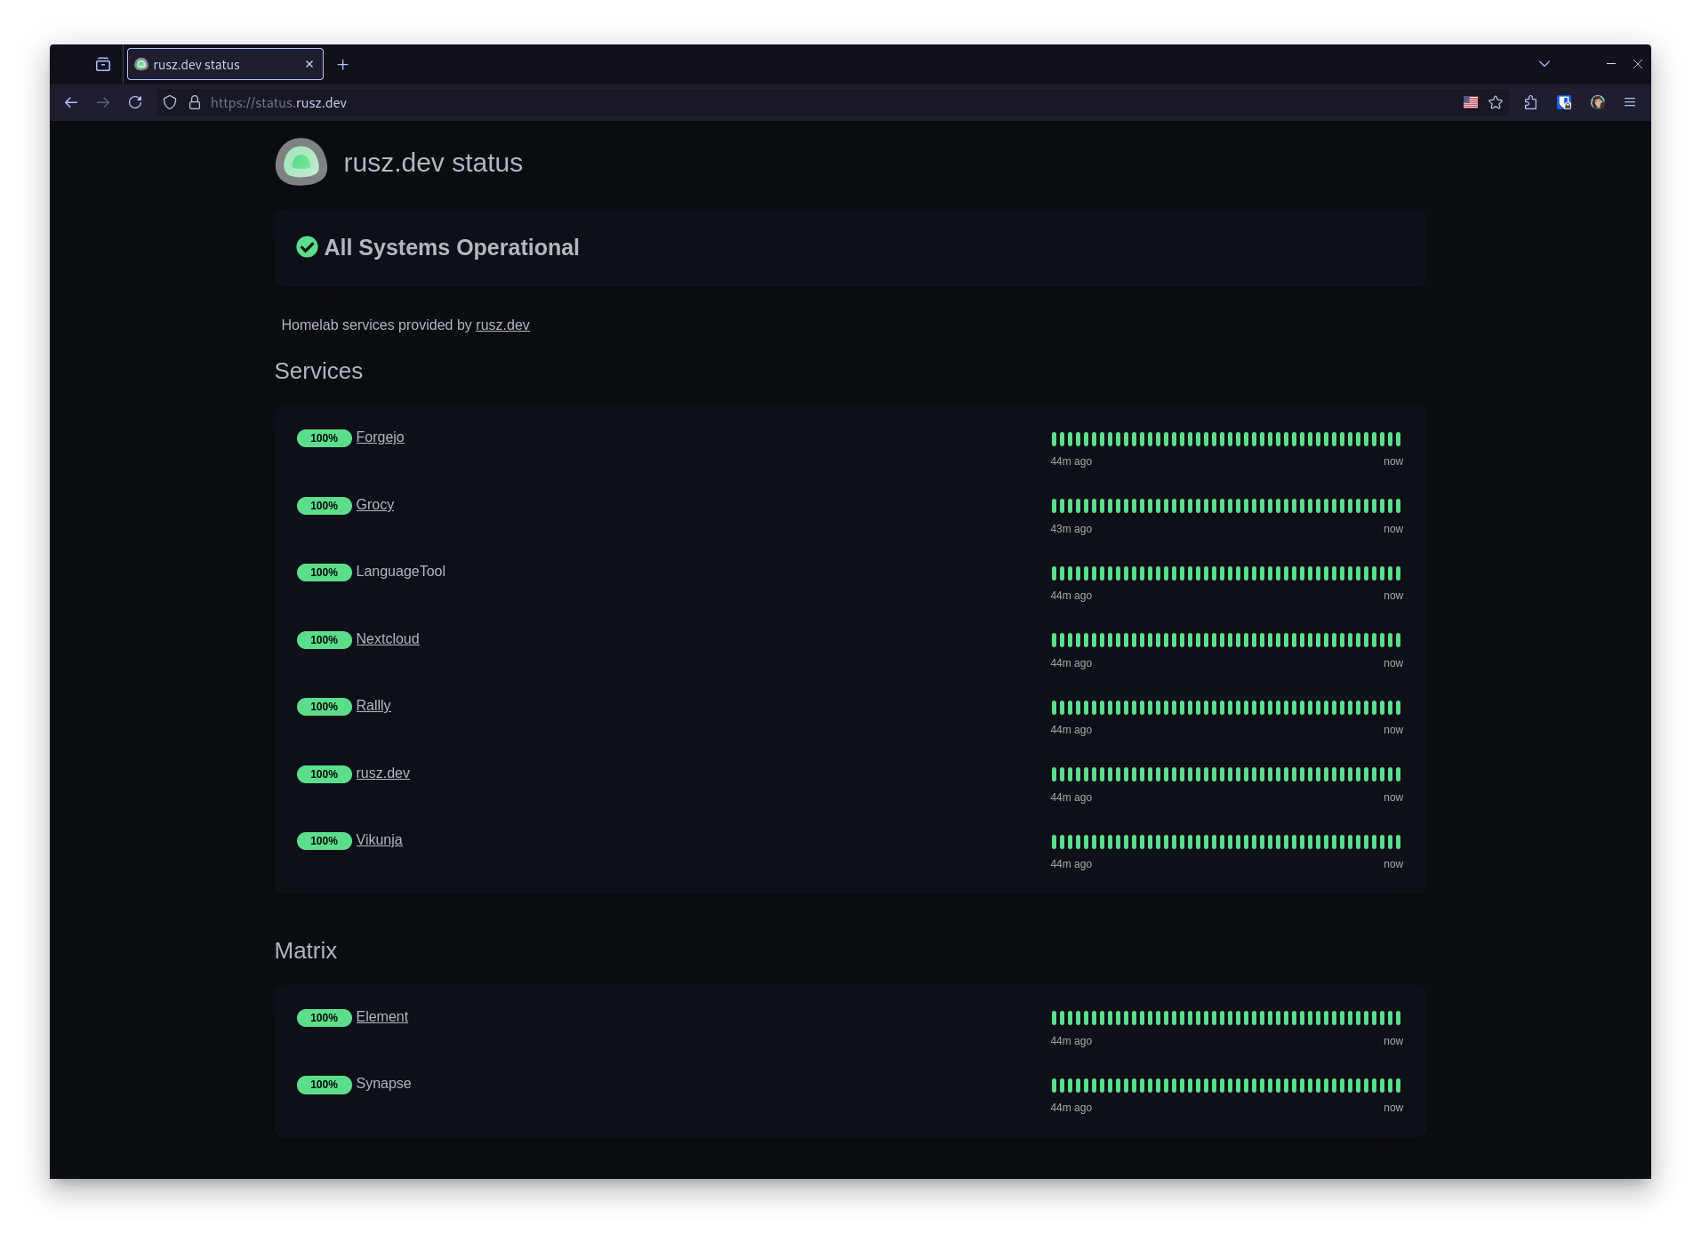Click Synapse's 100% uptime badge

(x=324, y=1085)
